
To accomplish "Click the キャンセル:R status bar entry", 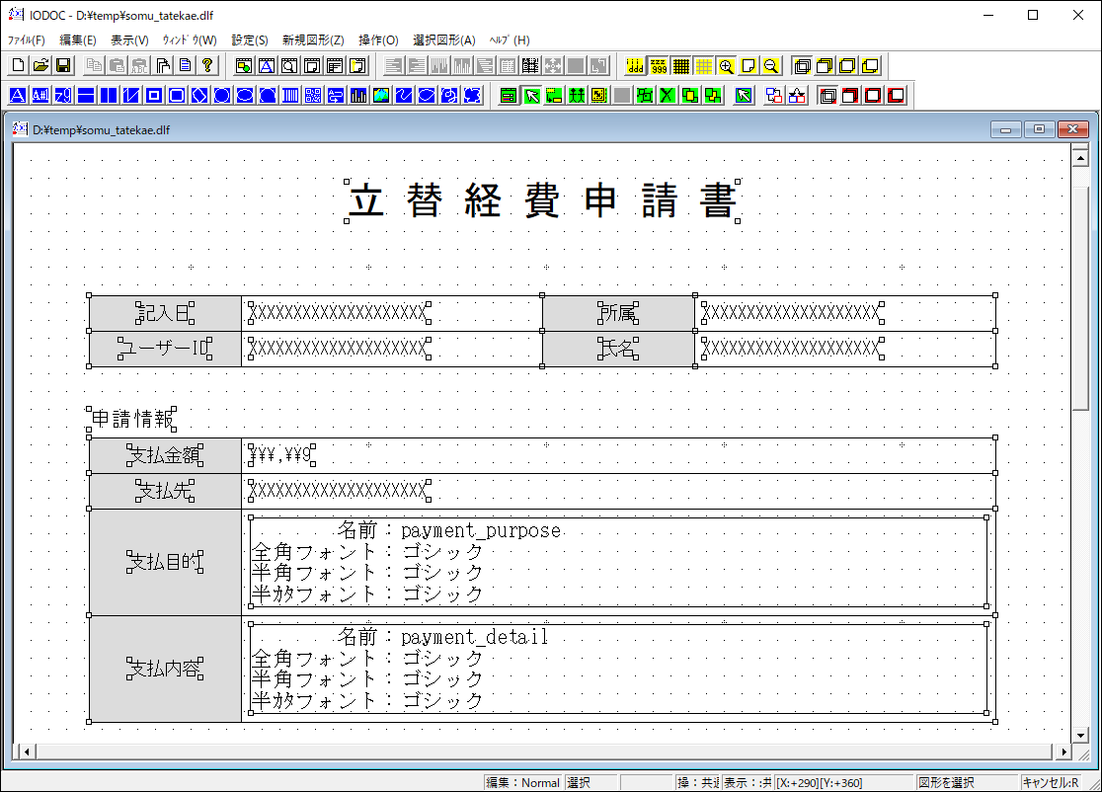I will pos(1051,783).
